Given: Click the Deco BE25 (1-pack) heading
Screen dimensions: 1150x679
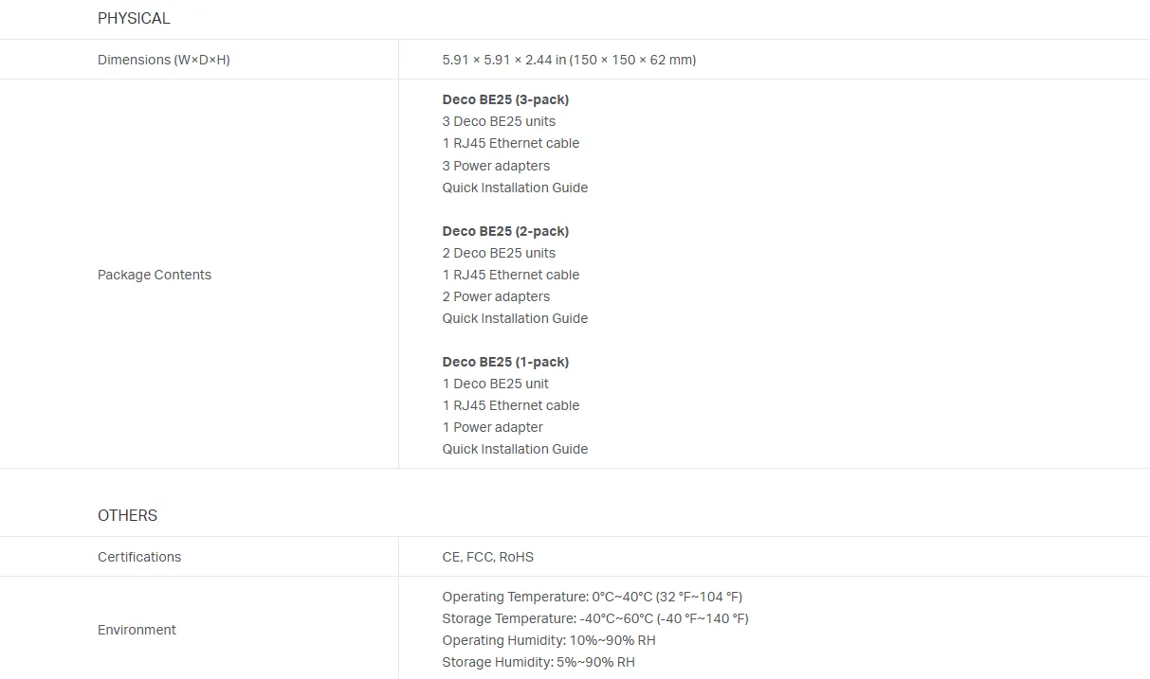Looking at the screenshot, I should (x=505, y=362).
